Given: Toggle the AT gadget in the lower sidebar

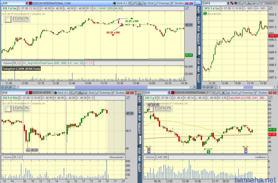Looking at the screenshot, I should [x=140, y=118].
